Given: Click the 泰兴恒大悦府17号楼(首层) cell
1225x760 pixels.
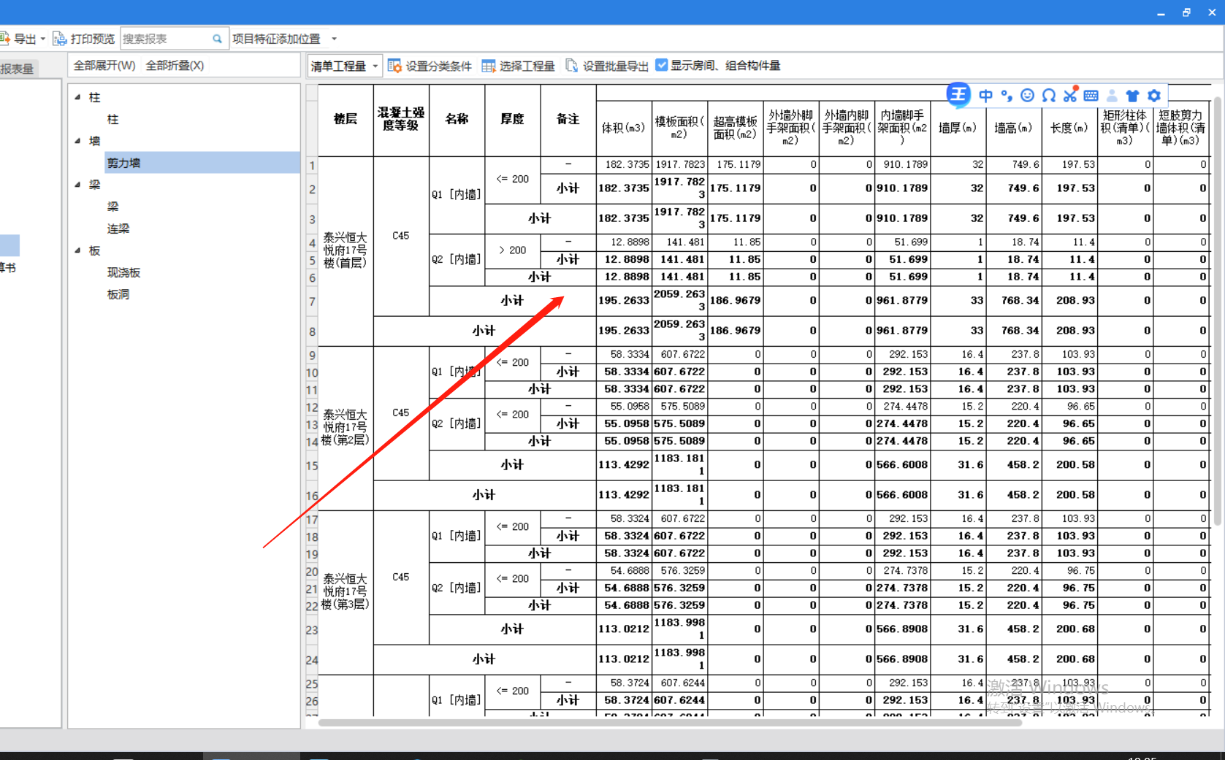Looking at the screenshot, I should coord(346,250).
